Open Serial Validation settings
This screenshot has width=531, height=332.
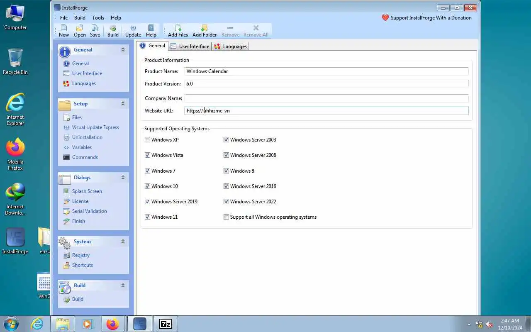(x=89, y=211)
